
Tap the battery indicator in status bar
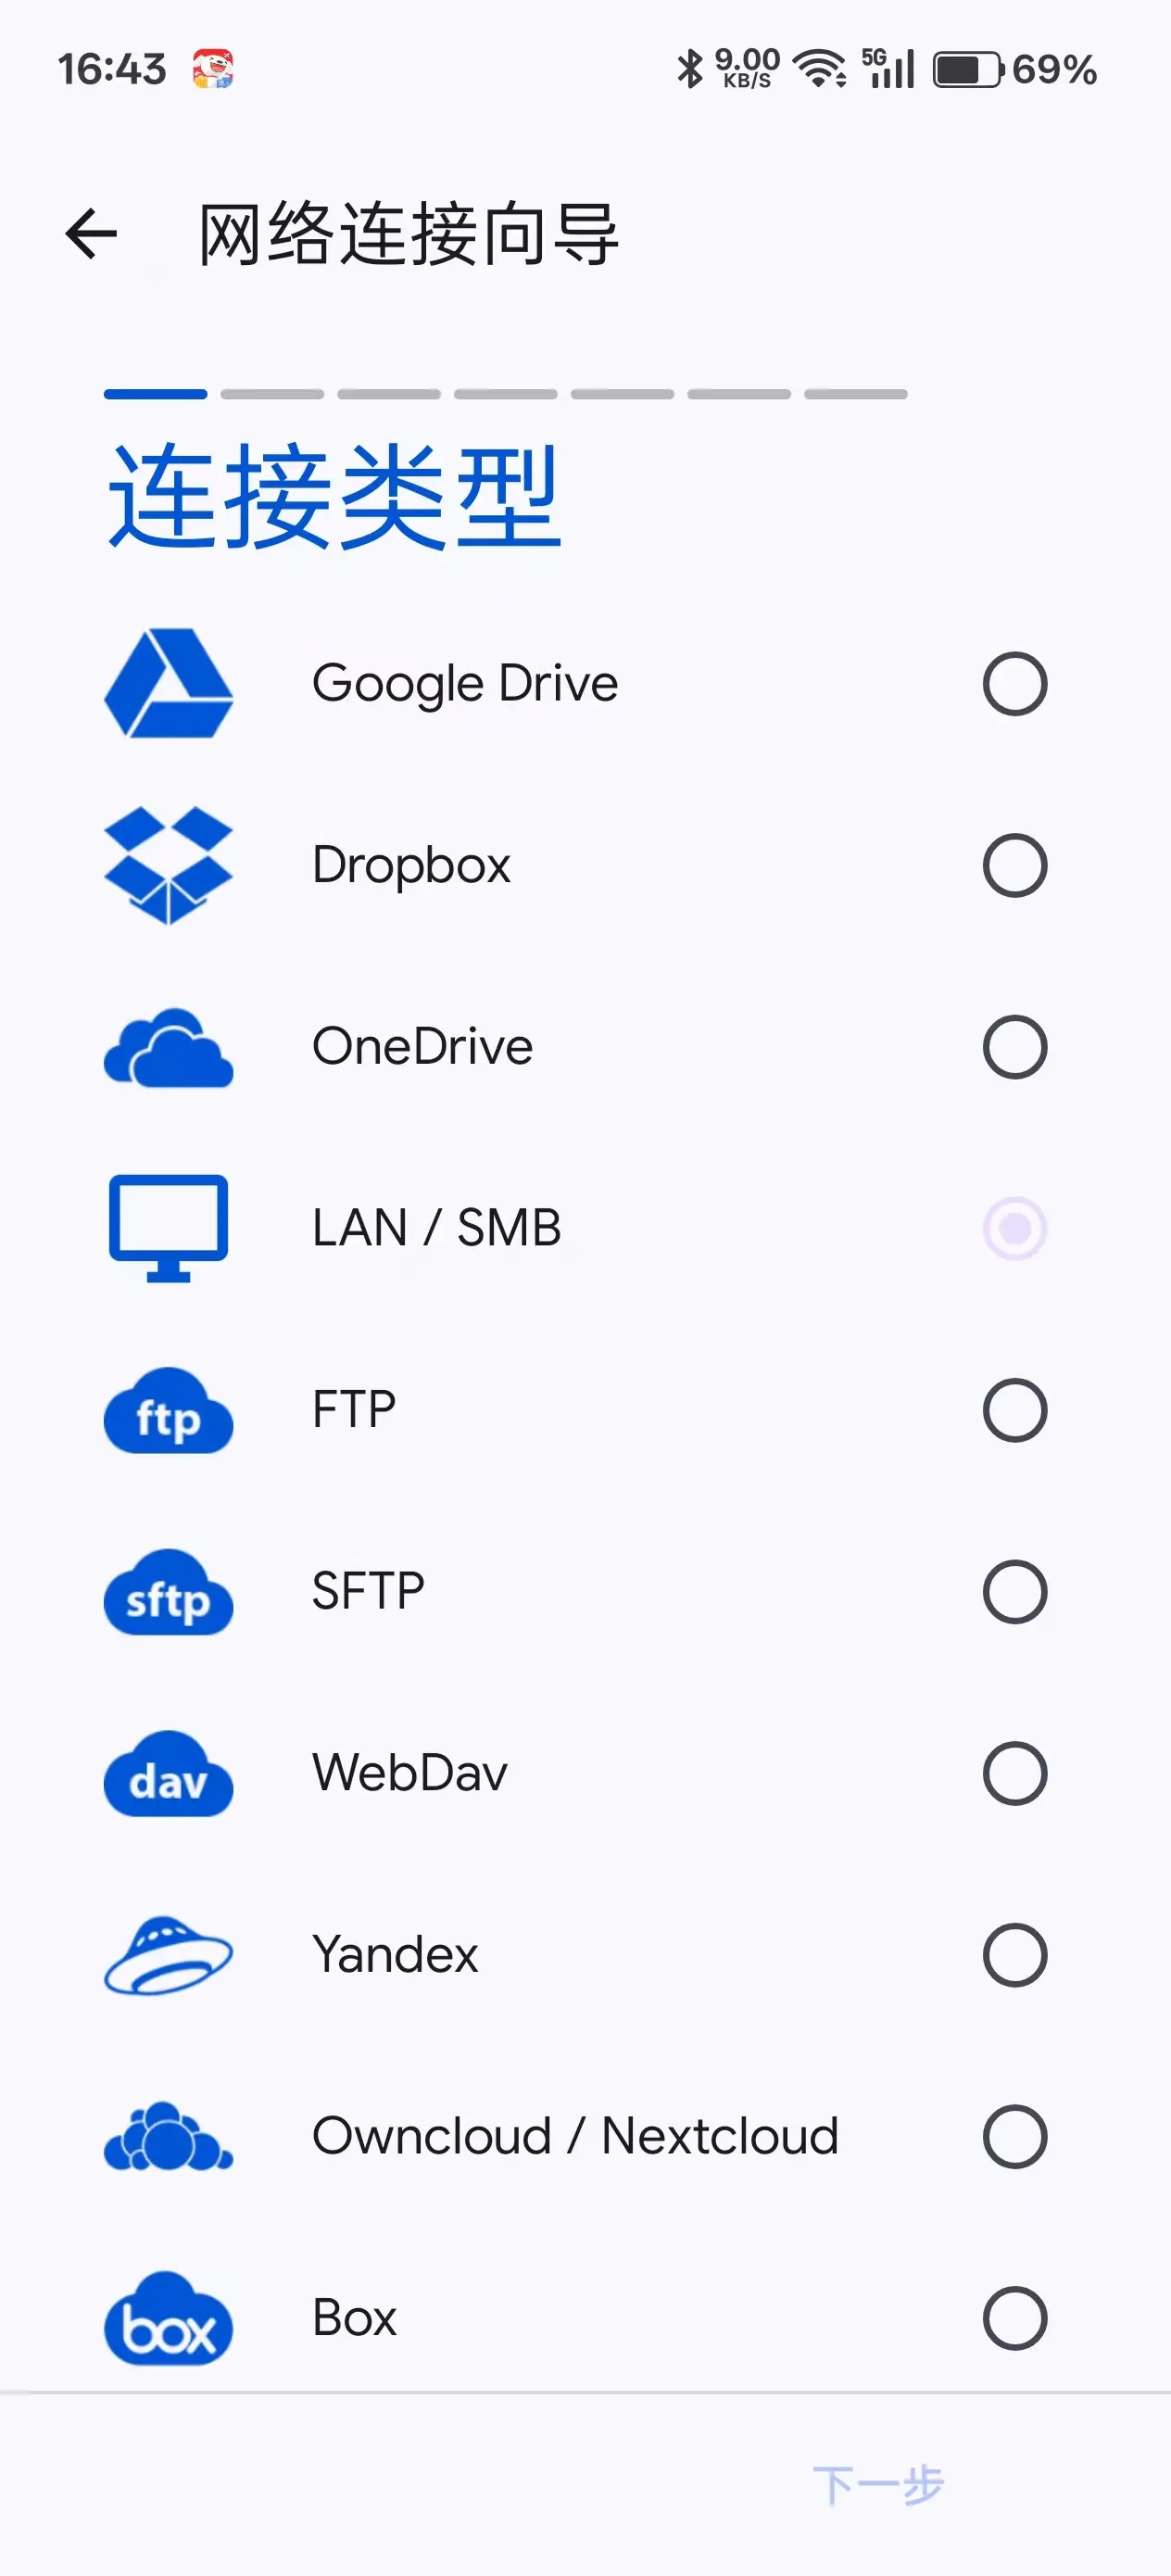click(x=967, y=70)
